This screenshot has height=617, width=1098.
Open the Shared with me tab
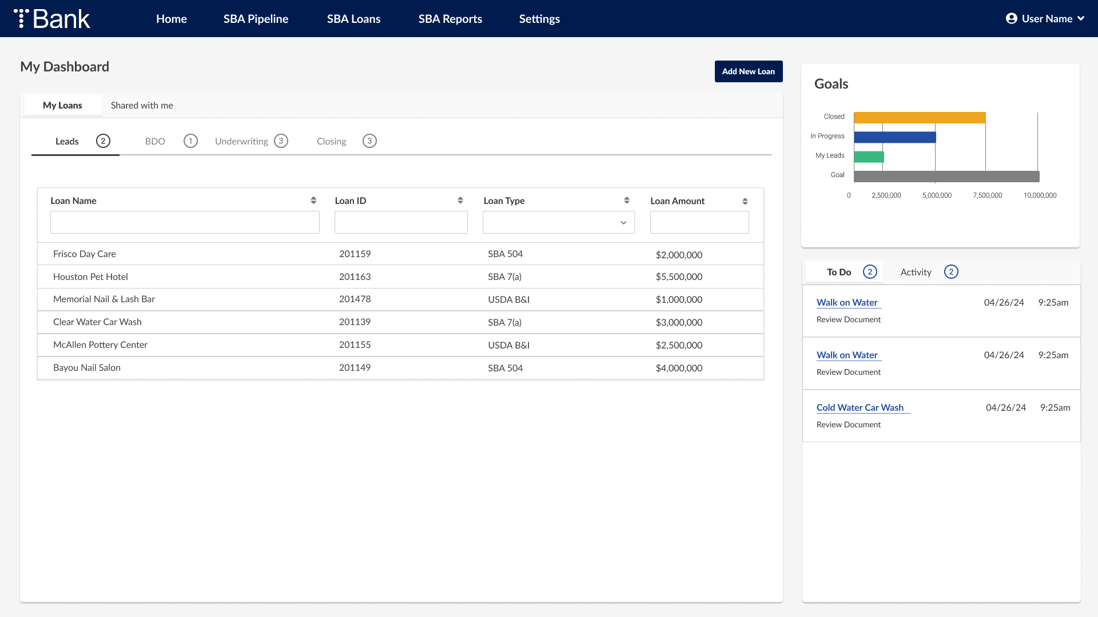tap(142, 105)
